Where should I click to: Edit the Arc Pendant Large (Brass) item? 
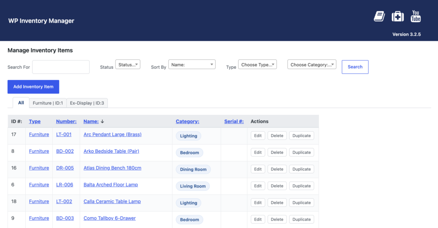coord(258,136)
